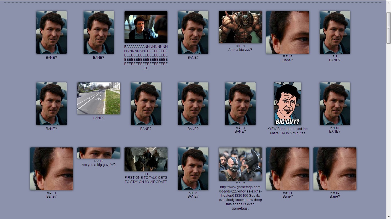Click the "R:1 I:1" reply count
The width and height of the screenshot is (391, 219).
[x=240, y=46]
